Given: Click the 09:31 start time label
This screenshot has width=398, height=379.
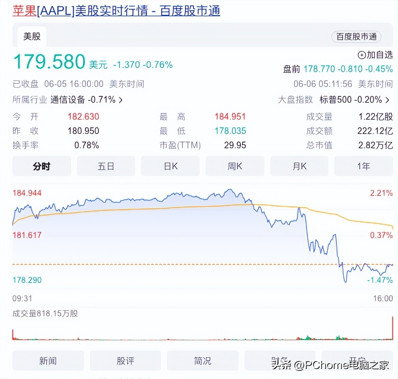Looking at the screenshot, I should [x=22, y=298].
